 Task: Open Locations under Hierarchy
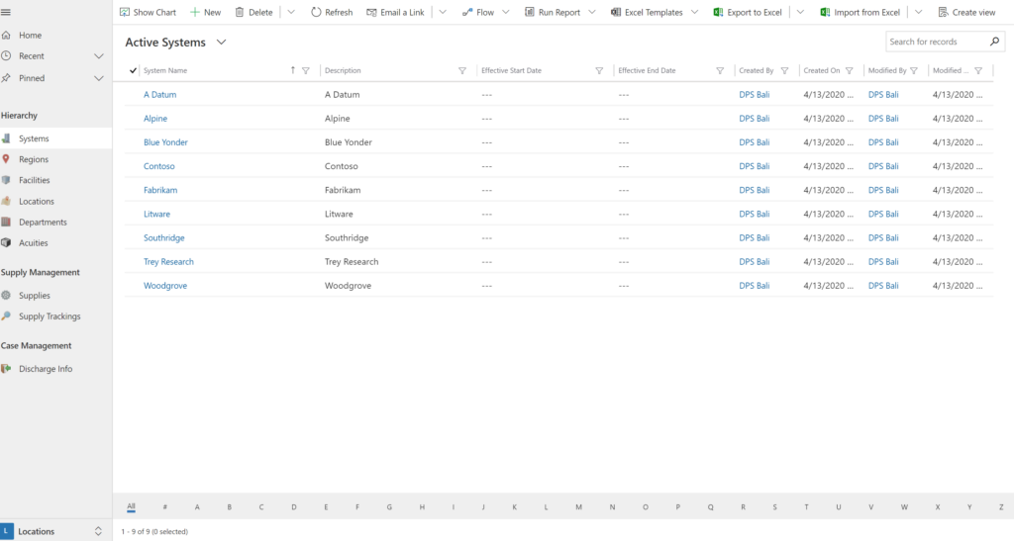click(x=37, y=202)
